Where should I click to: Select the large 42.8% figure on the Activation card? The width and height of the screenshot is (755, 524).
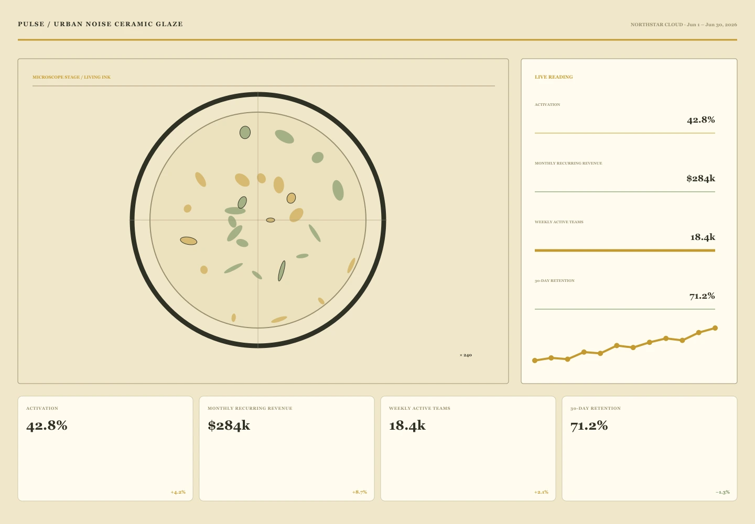pyautogui.click(x=47, y=425)
